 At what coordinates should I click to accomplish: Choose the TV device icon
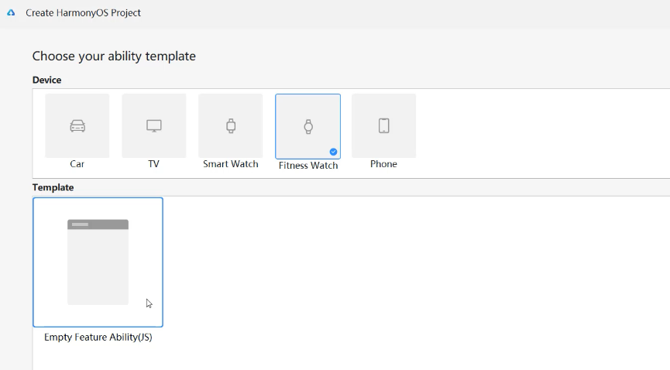154,126
